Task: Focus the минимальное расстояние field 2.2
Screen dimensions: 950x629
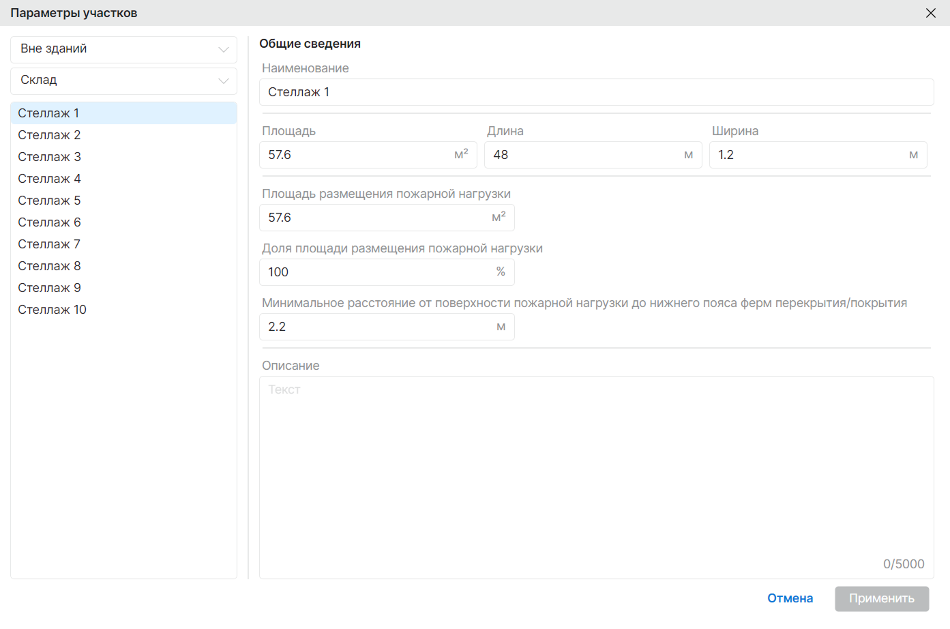Action: (387, 327)
